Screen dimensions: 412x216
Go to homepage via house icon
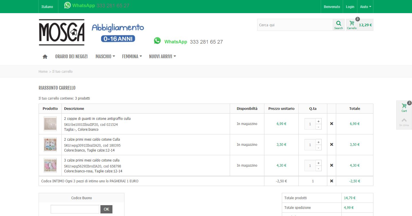[x=45, y=56]
